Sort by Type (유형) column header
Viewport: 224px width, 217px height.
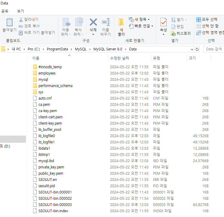[x=157, y=58]
